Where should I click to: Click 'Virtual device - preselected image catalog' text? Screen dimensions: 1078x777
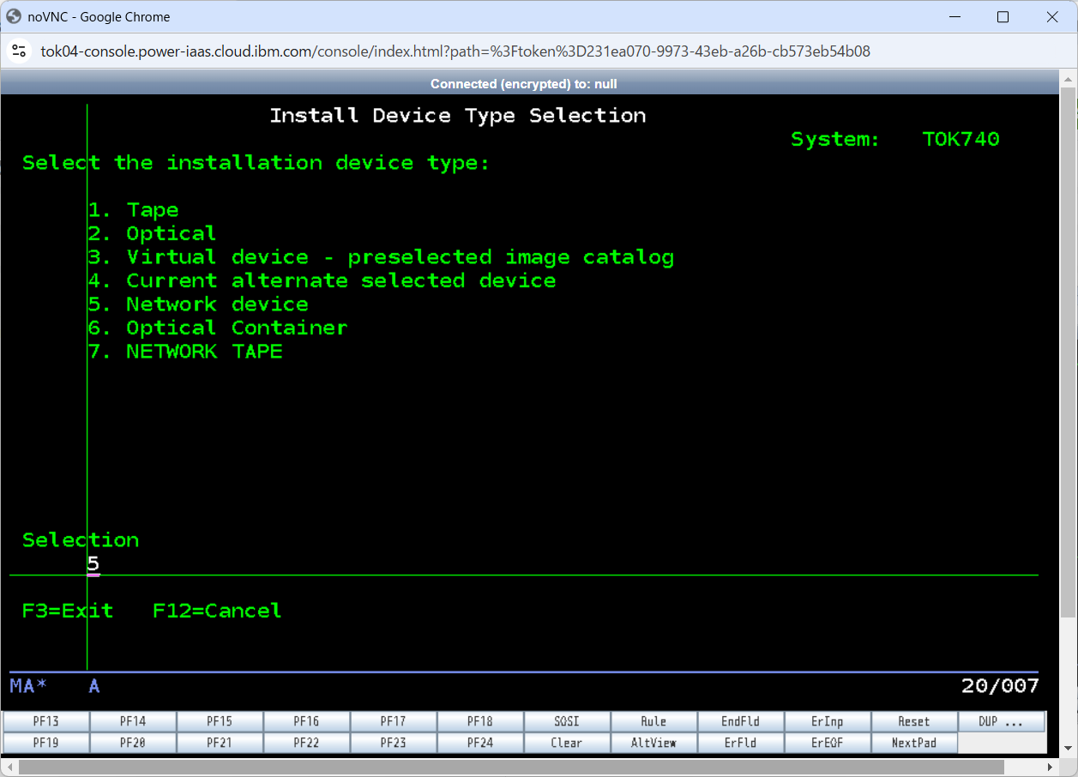tap(400, 257)
